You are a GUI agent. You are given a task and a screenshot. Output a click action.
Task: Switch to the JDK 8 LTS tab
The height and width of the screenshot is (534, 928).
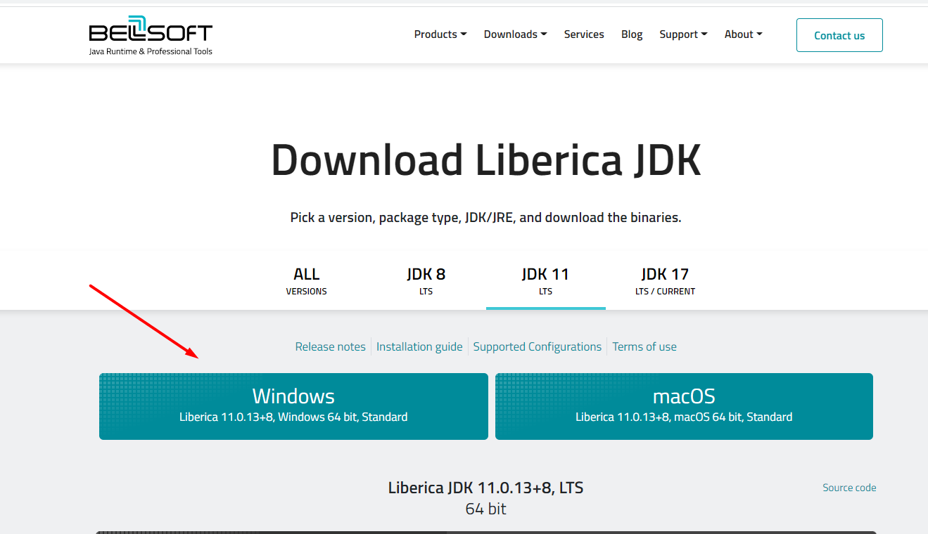[x=426, y=281]
